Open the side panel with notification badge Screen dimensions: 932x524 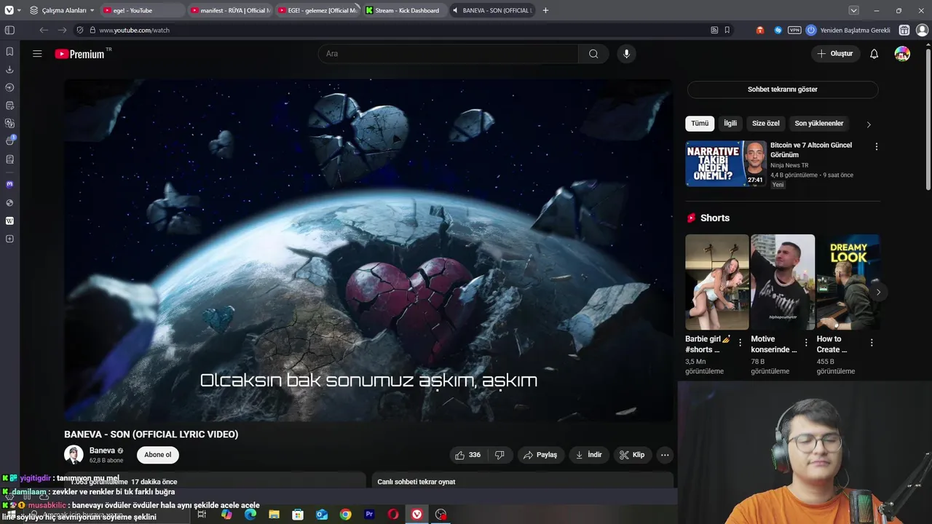coord(9,140)
